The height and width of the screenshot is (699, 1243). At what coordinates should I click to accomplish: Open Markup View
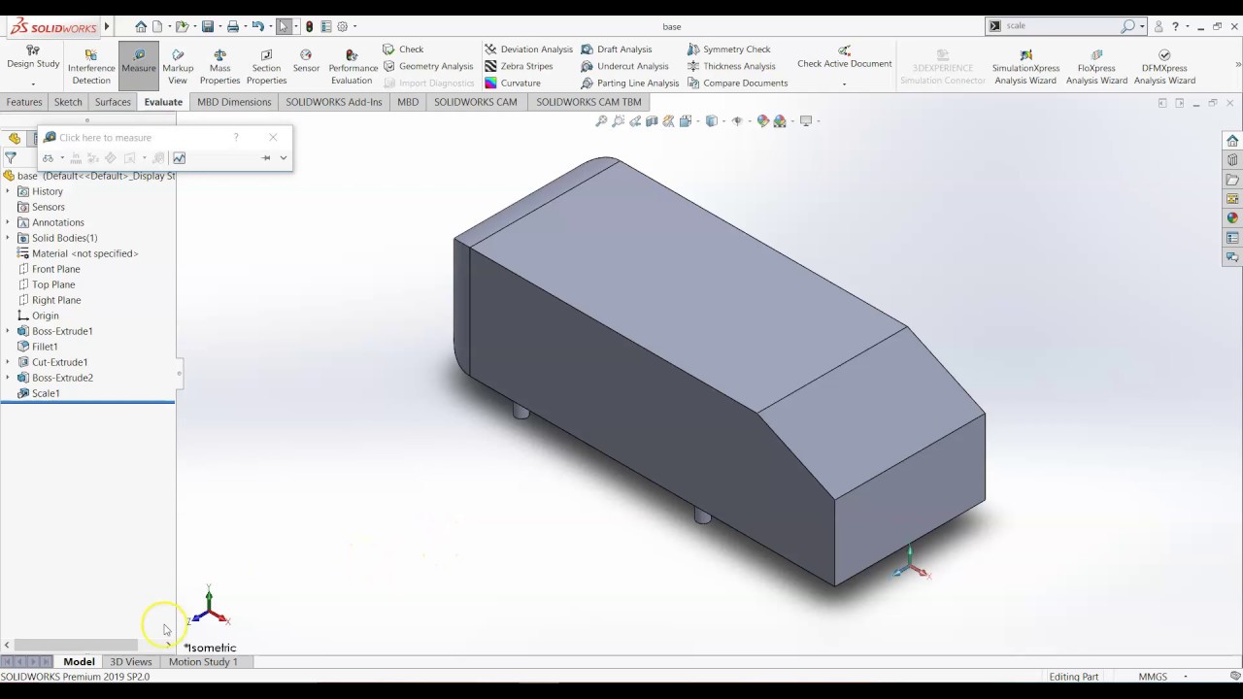point(178,67)
